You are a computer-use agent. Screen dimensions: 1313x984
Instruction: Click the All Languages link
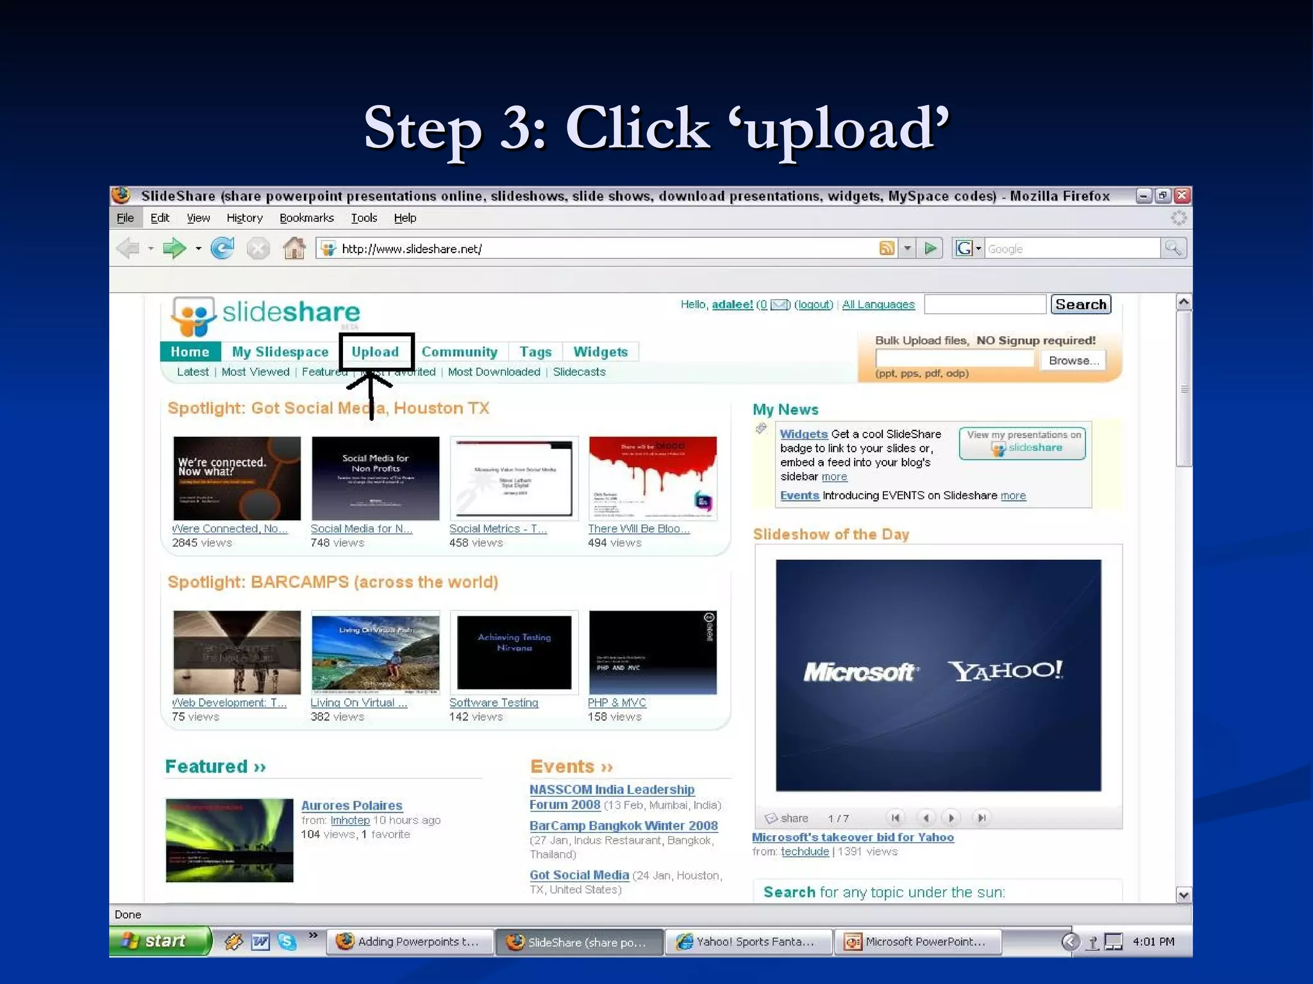tap(878, 305)
